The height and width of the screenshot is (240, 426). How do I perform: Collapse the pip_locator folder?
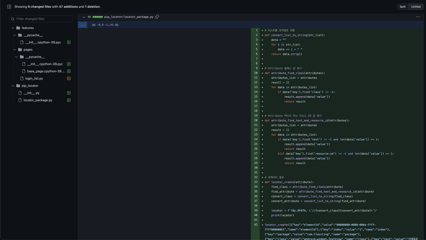coord(13,86)
